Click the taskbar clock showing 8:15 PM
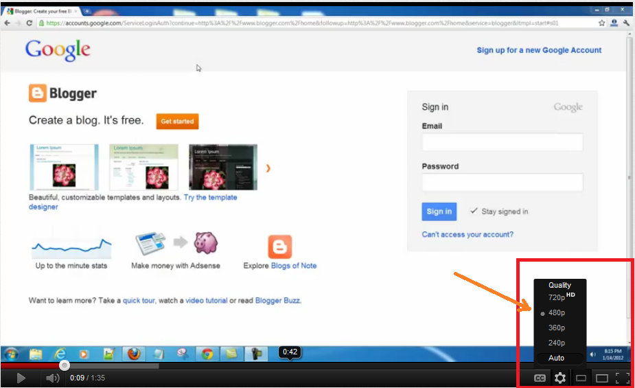The width and height of the screenshot is (635, 388). (x=612, y=354)
